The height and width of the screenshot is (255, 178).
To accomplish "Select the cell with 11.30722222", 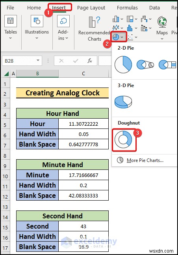I will pos(83,124).
